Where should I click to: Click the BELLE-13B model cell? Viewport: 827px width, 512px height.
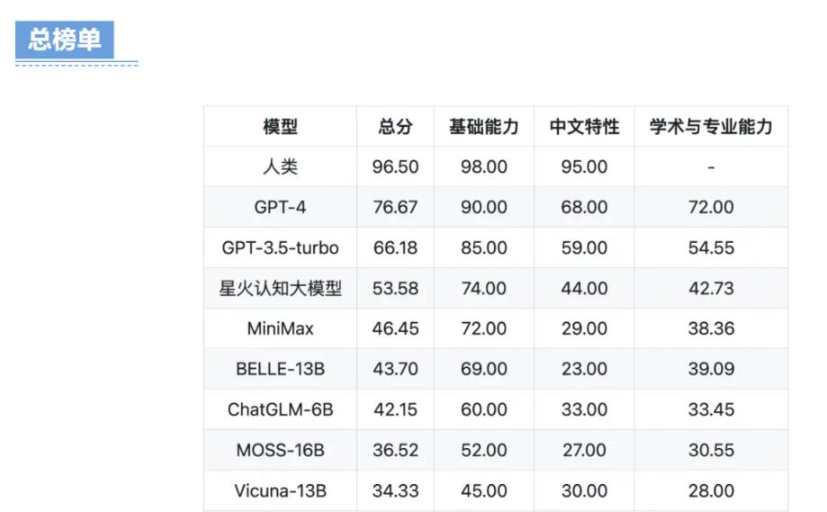pyautogui.click(x=280, y=369)
